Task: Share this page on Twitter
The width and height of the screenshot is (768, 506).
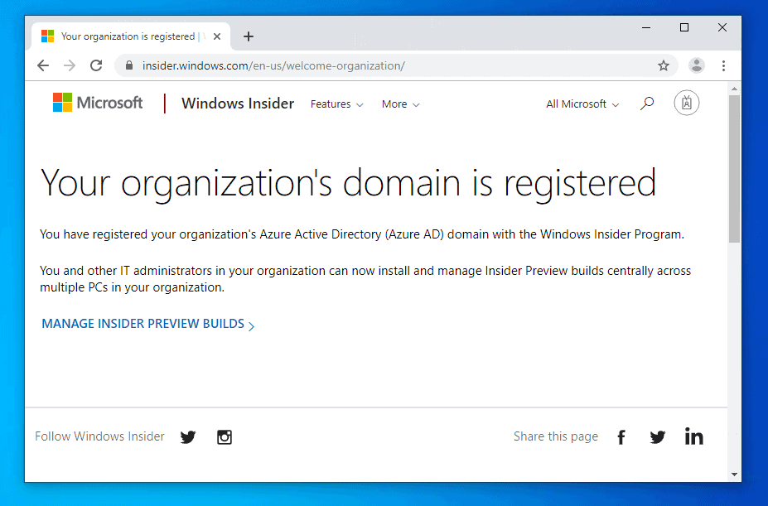Action: pos(657,436)
